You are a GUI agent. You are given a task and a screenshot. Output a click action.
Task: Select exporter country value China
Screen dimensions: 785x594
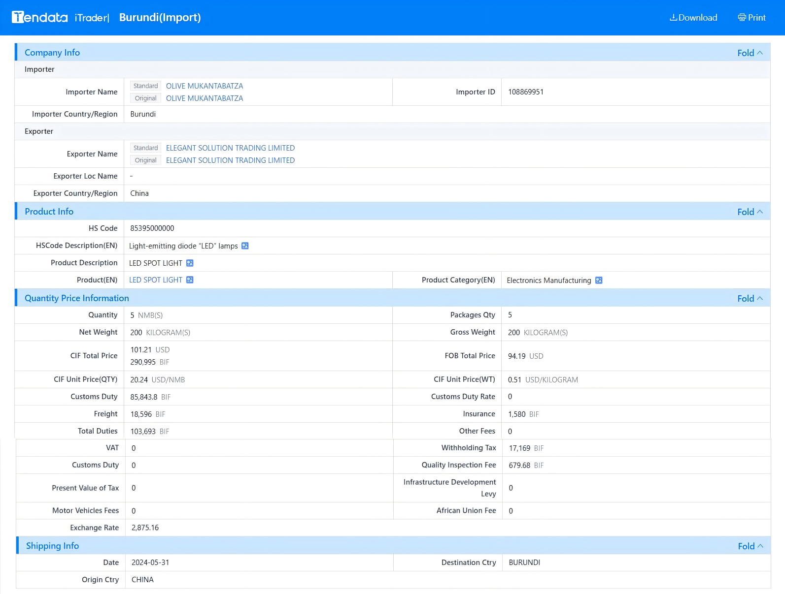click(139, 193)
